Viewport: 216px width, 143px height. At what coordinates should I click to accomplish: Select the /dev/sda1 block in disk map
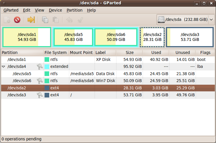27,37
